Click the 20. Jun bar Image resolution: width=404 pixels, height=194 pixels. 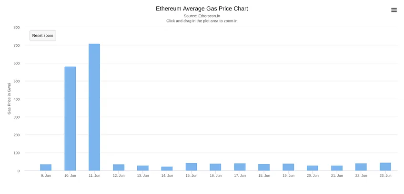click(313, 168)
